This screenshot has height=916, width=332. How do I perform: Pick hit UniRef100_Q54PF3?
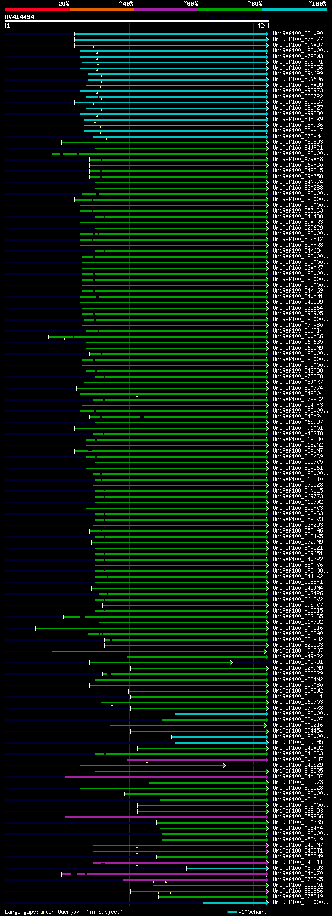[298, 405]
